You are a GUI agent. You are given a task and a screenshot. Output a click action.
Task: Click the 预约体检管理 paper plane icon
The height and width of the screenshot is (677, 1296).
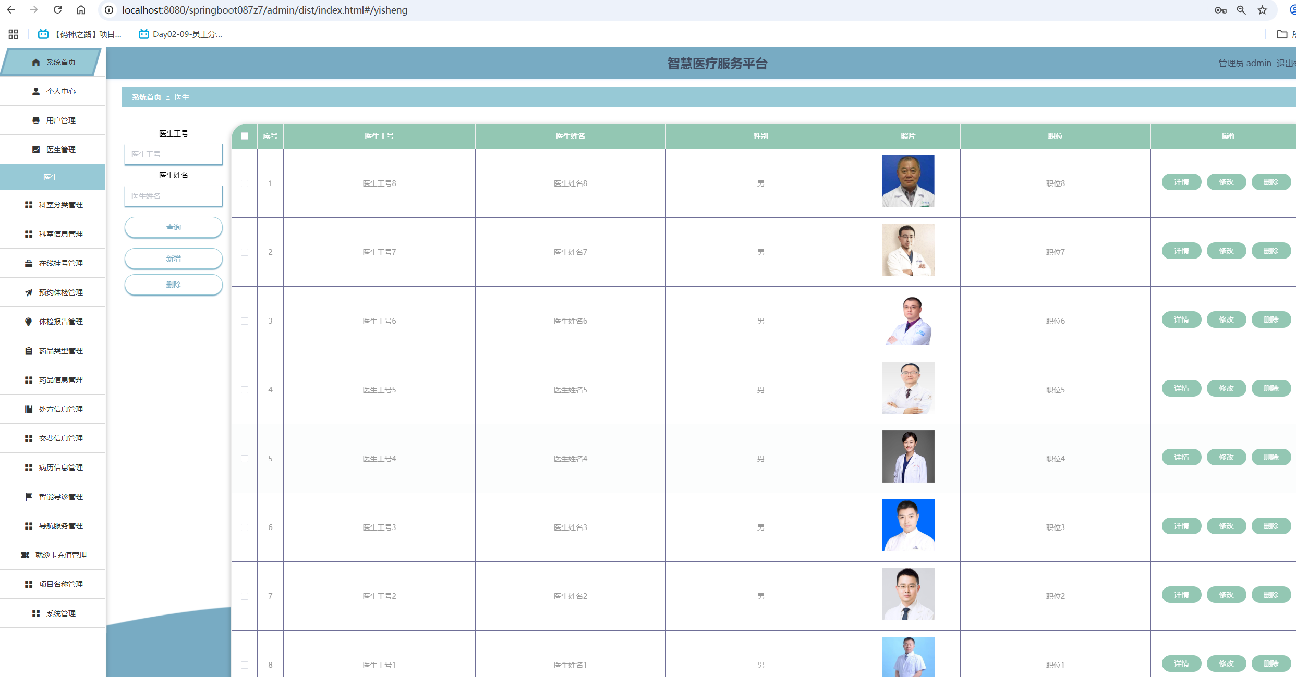29,292
